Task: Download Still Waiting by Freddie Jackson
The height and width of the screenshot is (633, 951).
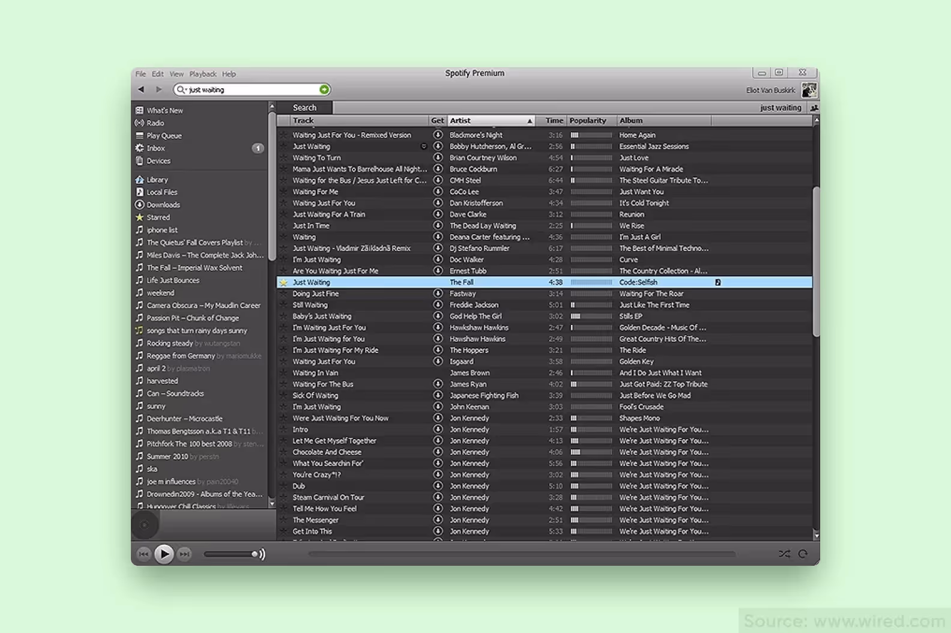Action: coord(438,305)
